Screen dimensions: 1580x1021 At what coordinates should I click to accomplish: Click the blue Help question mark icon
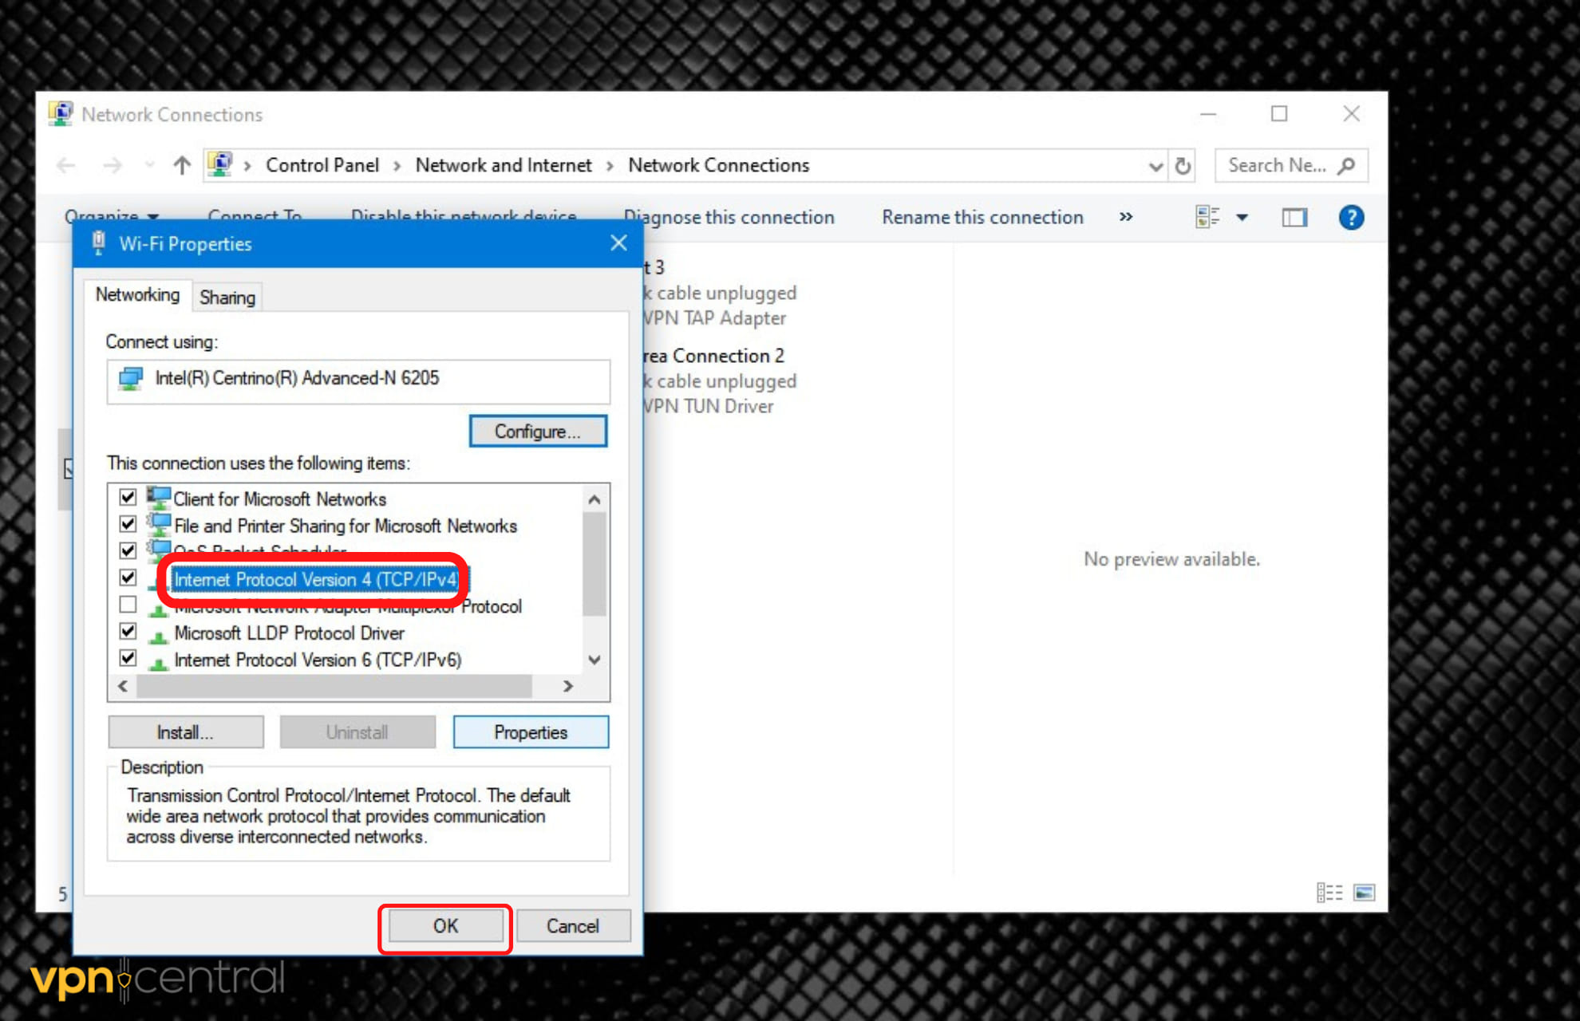coord(1350,217)
